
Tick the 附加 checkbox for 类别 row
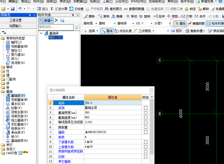pyautogui.click(x=146, y=108)
